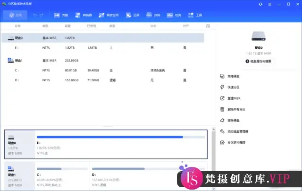
Task: Choose 重建MBR in the side panel
Action: pyautogui.click(x=230, y=98)
